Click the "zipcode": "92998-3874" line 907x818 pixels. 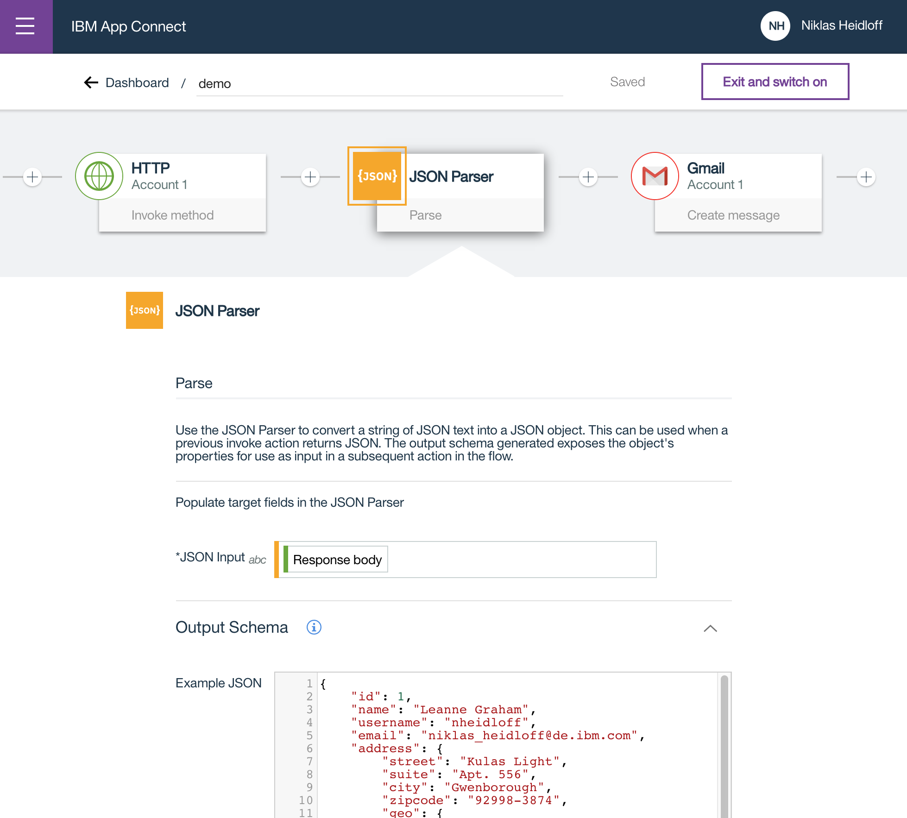click(475, 800)
